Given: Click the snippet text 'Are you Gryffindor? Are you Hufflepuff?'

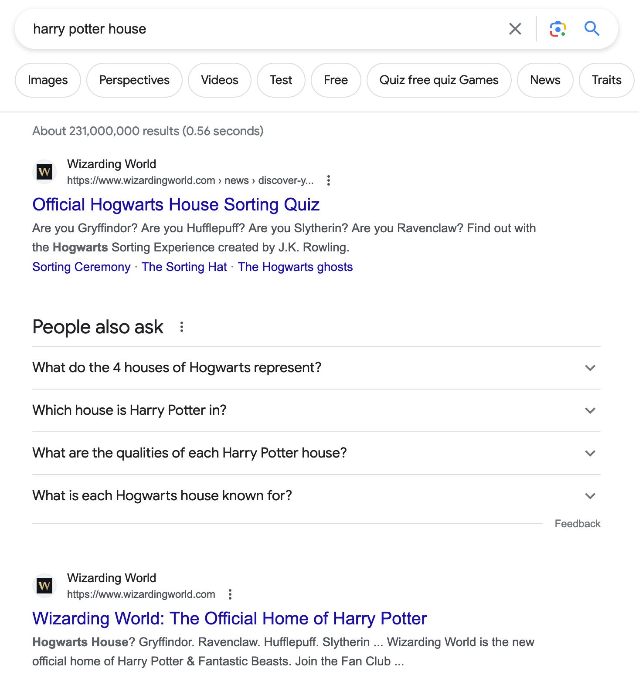Looking at the screenshot, I should pyautogui.click(x=139, y=228).
